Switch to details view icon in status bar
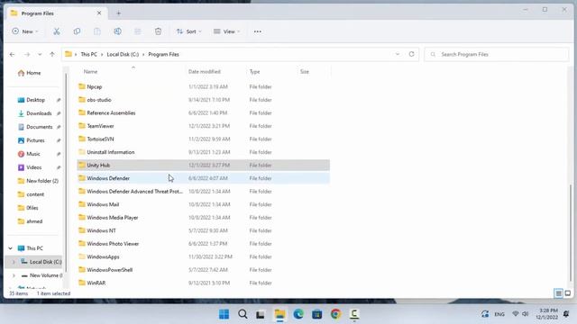This screenshot has width=577, height=324. point(559,293)
